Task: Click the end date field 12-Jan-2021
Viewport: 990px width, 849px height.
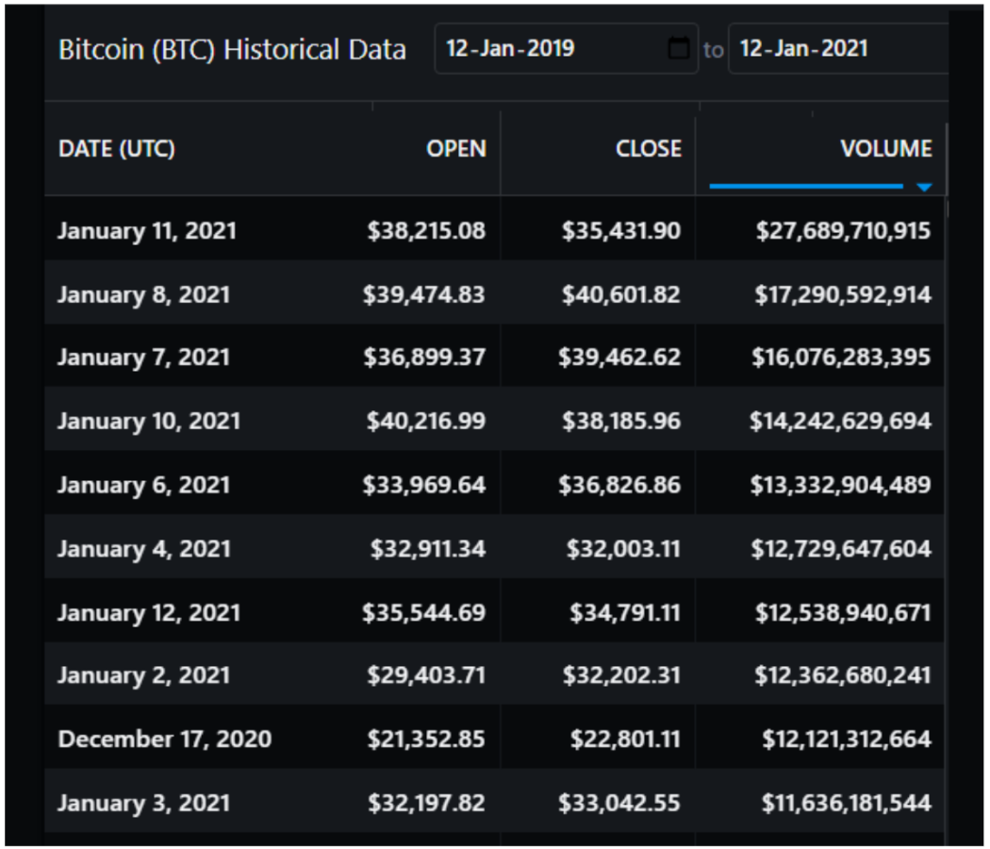Action: click(838, 49)
